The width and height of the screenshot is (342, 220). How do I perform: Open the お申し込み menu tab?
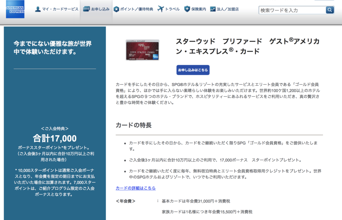[96, 9]
